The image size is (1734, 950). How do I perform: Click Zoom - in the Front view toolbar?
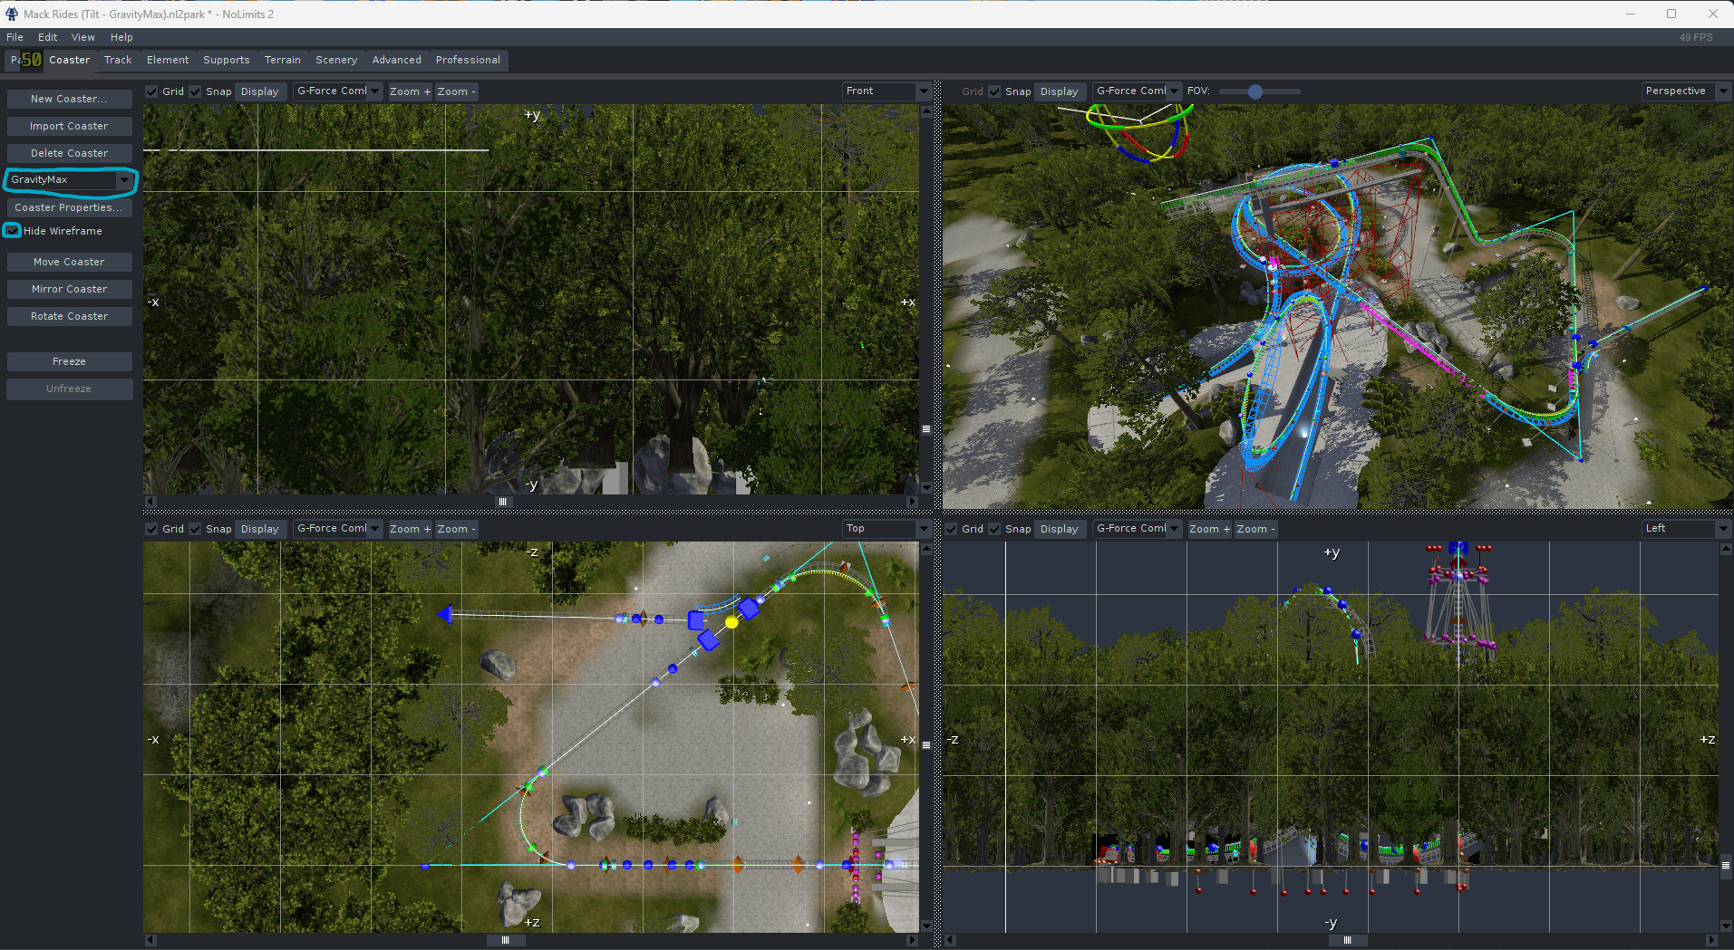coord(456,91)
